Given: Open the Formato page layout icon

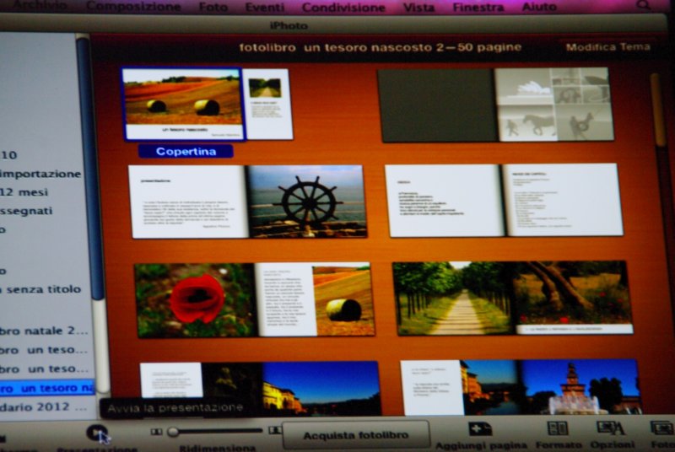Looking at the screenshot, I should pos(558,428).
